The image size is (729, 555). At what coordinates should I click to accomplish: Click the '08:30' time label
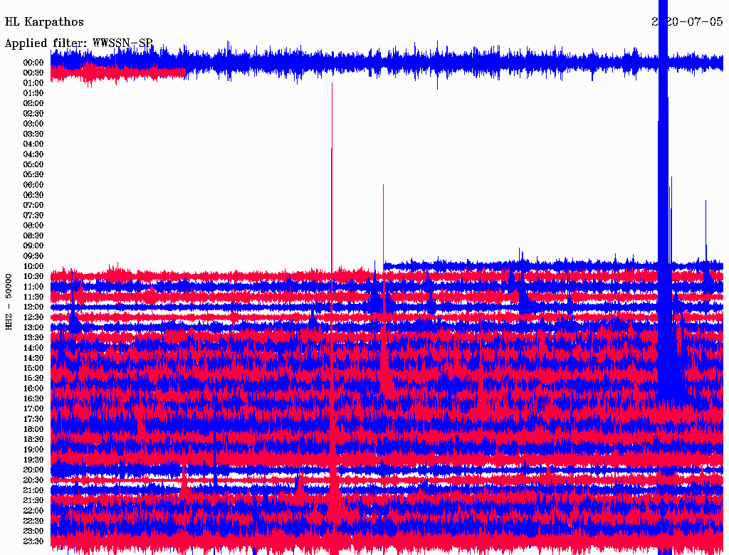pos(33,236)
